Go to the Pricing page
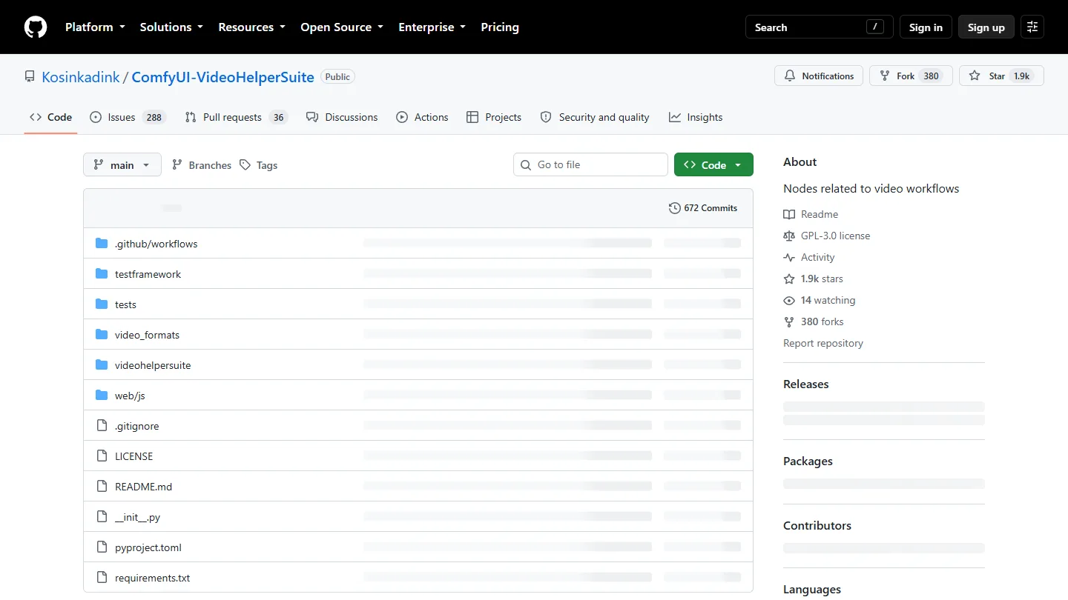 click(x=500, y=27)
